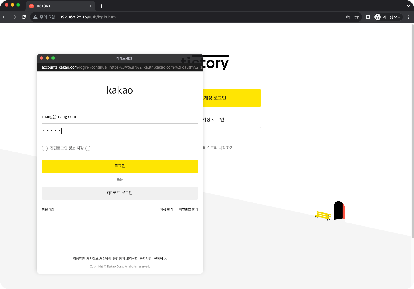Toggle the 간편로그인 정보 저장 checkbox
The height and width of the screenshot is (289, 414).
(45, 148)
